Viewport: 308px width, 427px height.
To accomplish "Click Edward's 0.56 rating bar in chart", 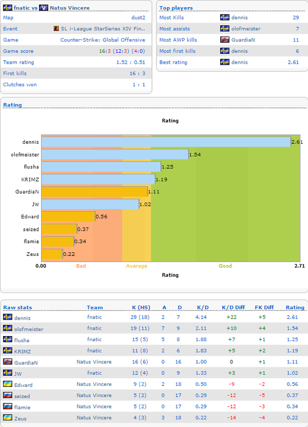I will pos(68,216).
